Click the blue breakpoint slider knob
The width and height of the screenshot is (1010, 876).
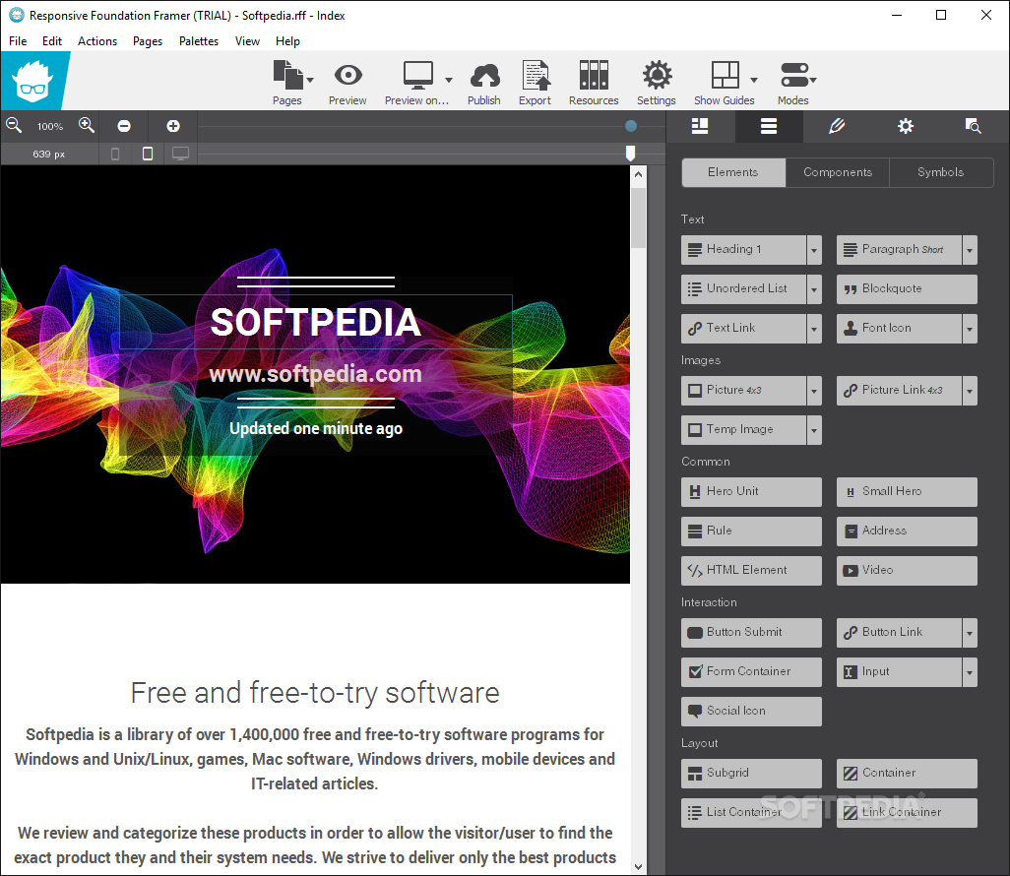pos(631,126)
